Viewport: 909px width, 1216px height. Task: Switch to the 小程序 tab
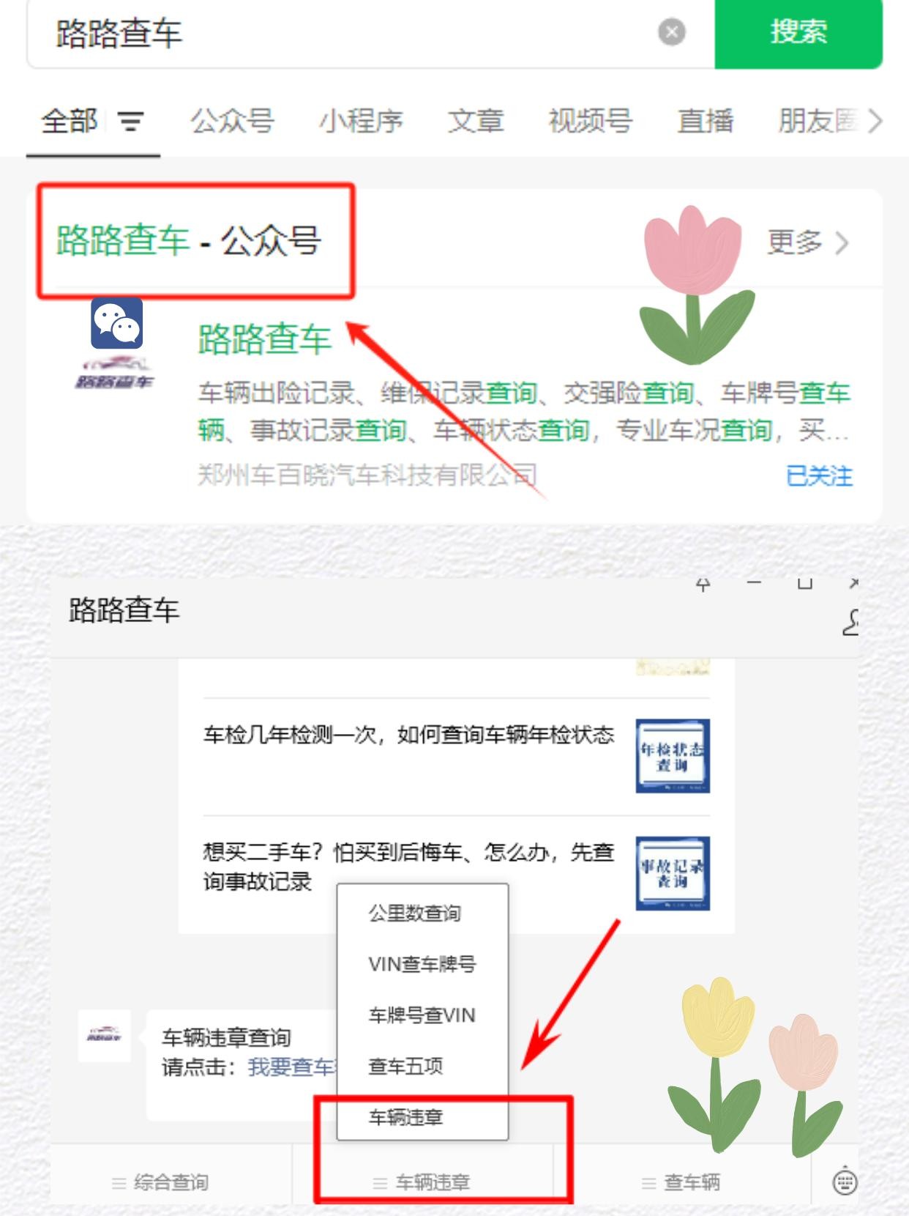361,121
